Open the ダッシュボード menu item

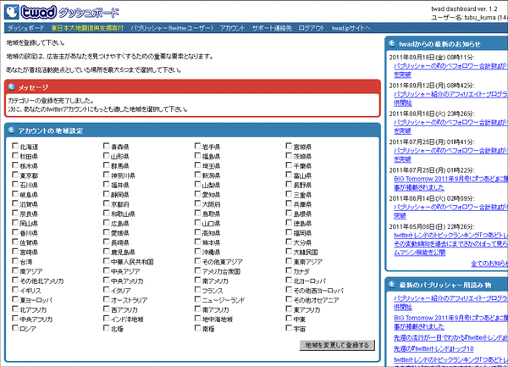[x=25, y=28]
